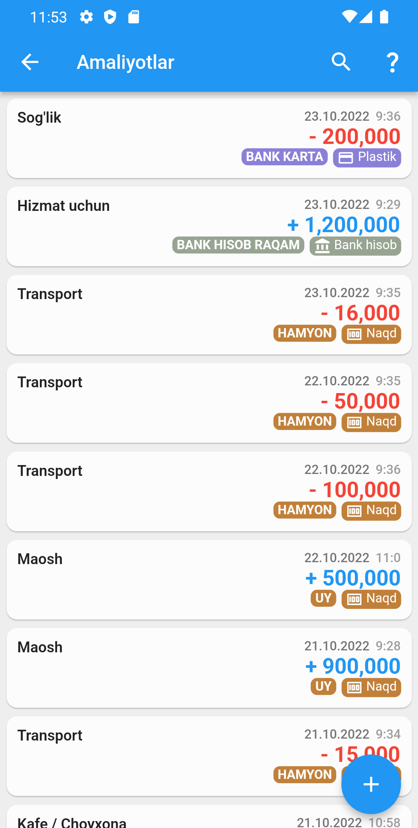Tap the BANK KARTA account tag
This screenshot has height=828, width=418.
(284, 157)
